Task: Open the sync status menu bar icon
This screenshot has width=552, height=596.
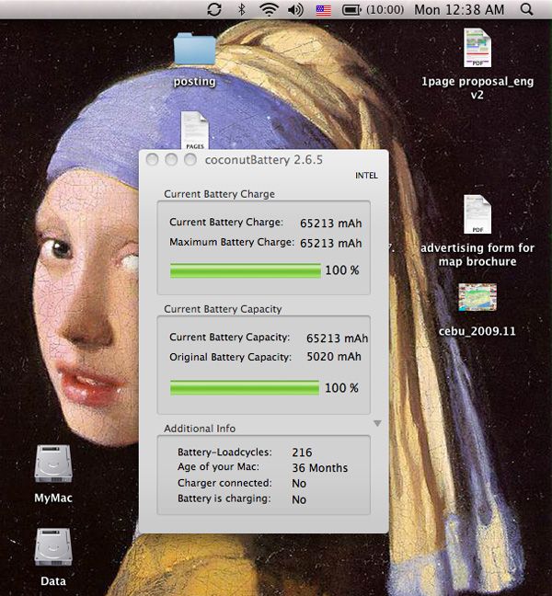Action: (214, 9)
